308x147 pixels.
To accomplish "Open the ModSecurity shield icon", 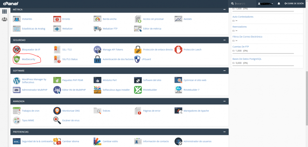I will [x=17, y=59].
